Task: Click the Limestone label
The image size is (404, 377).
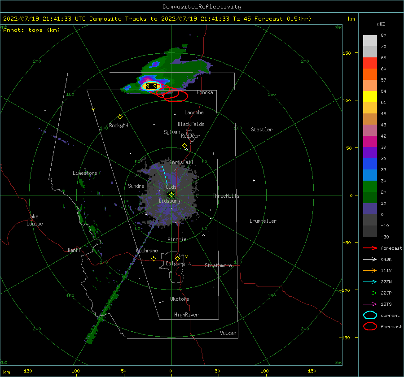Action: pyautogui.click(x=85, y=173)
